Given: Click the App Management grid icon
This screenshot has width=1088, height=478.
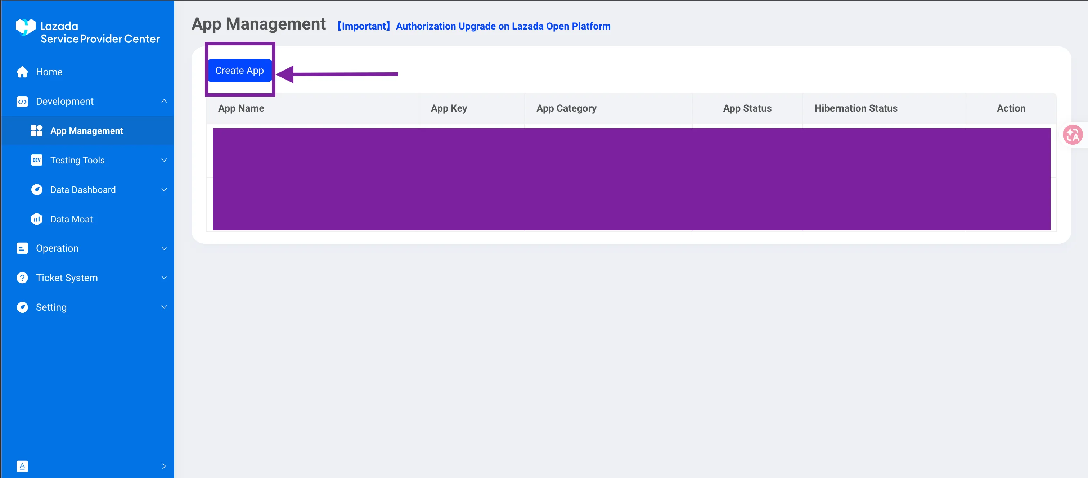Looking at the screenshot, I should [x=37, y=131].
